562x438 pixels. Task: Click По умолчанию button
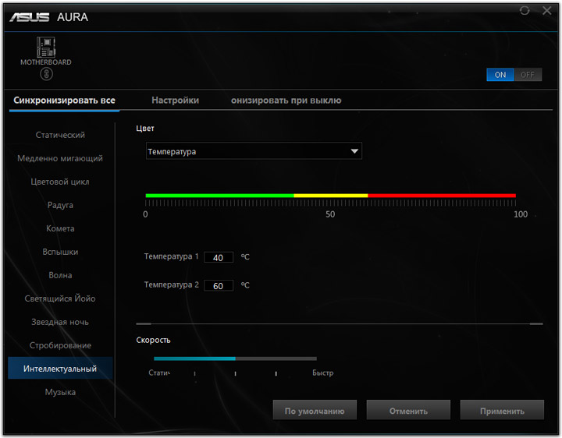pyautogui.click(x=315, y=410)
